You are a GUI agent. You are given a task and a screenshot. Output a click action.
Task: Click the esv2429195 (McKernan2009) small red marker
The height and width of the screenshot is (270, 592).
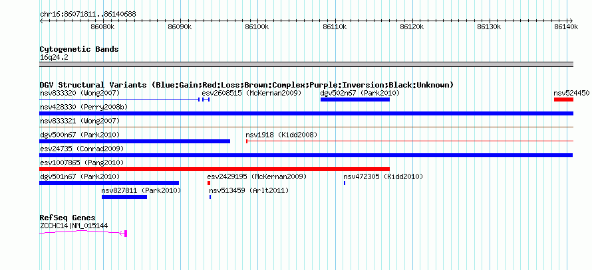pyautogui.click(x=209, y=183)
